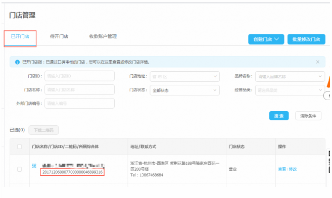Click the 下载二维码 button
332x198 pixels.
43,130
